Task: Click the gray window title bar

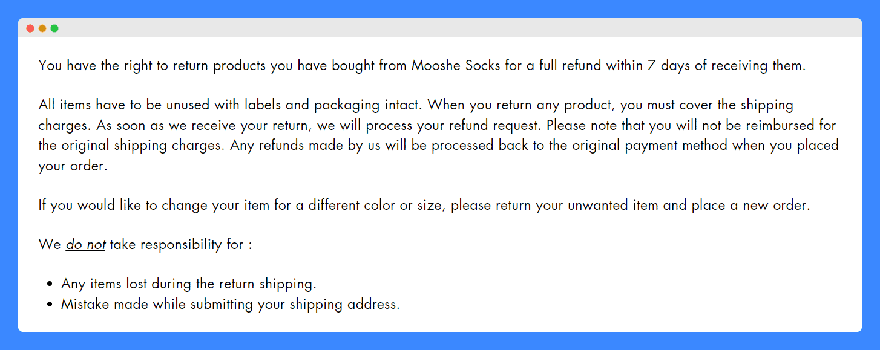Action: [440, 28]
